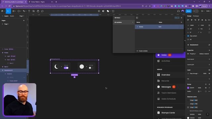
Task: Add new mode column in variables table
Action: (181, 22)
